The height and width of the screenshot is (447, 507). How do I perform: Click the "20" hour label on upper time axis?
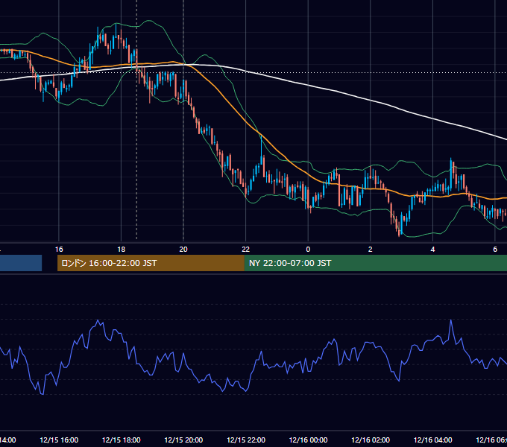pos(183,250)
